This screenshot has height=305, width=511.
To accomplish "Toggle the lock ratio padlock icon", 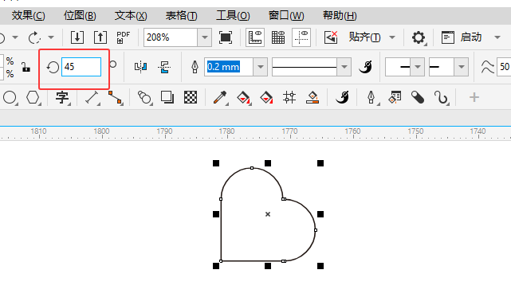I will tap(26, 67).
